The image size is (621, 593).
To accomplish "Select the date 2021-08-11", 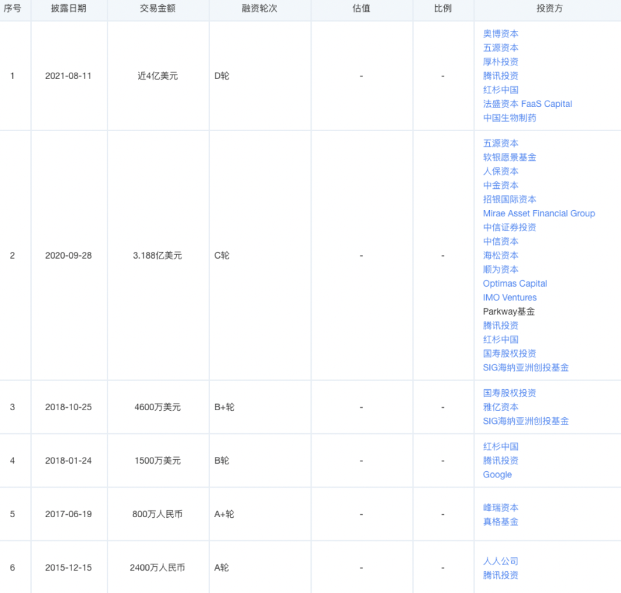I will click(x=68, y=76).
